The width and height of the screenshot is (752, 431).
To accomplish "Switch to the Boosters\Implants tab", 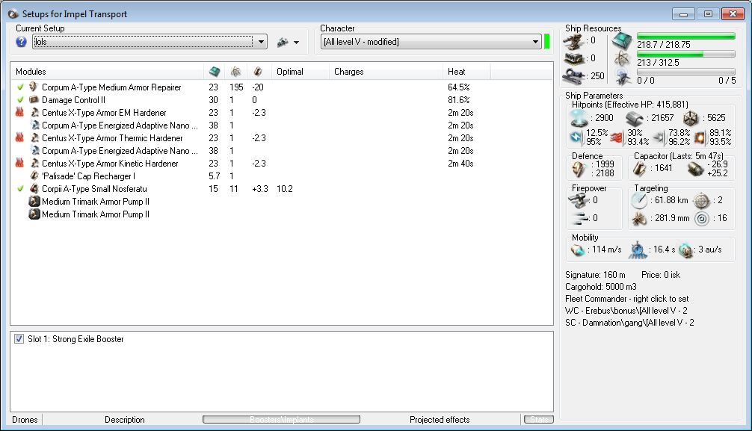I will coord(282,420).
